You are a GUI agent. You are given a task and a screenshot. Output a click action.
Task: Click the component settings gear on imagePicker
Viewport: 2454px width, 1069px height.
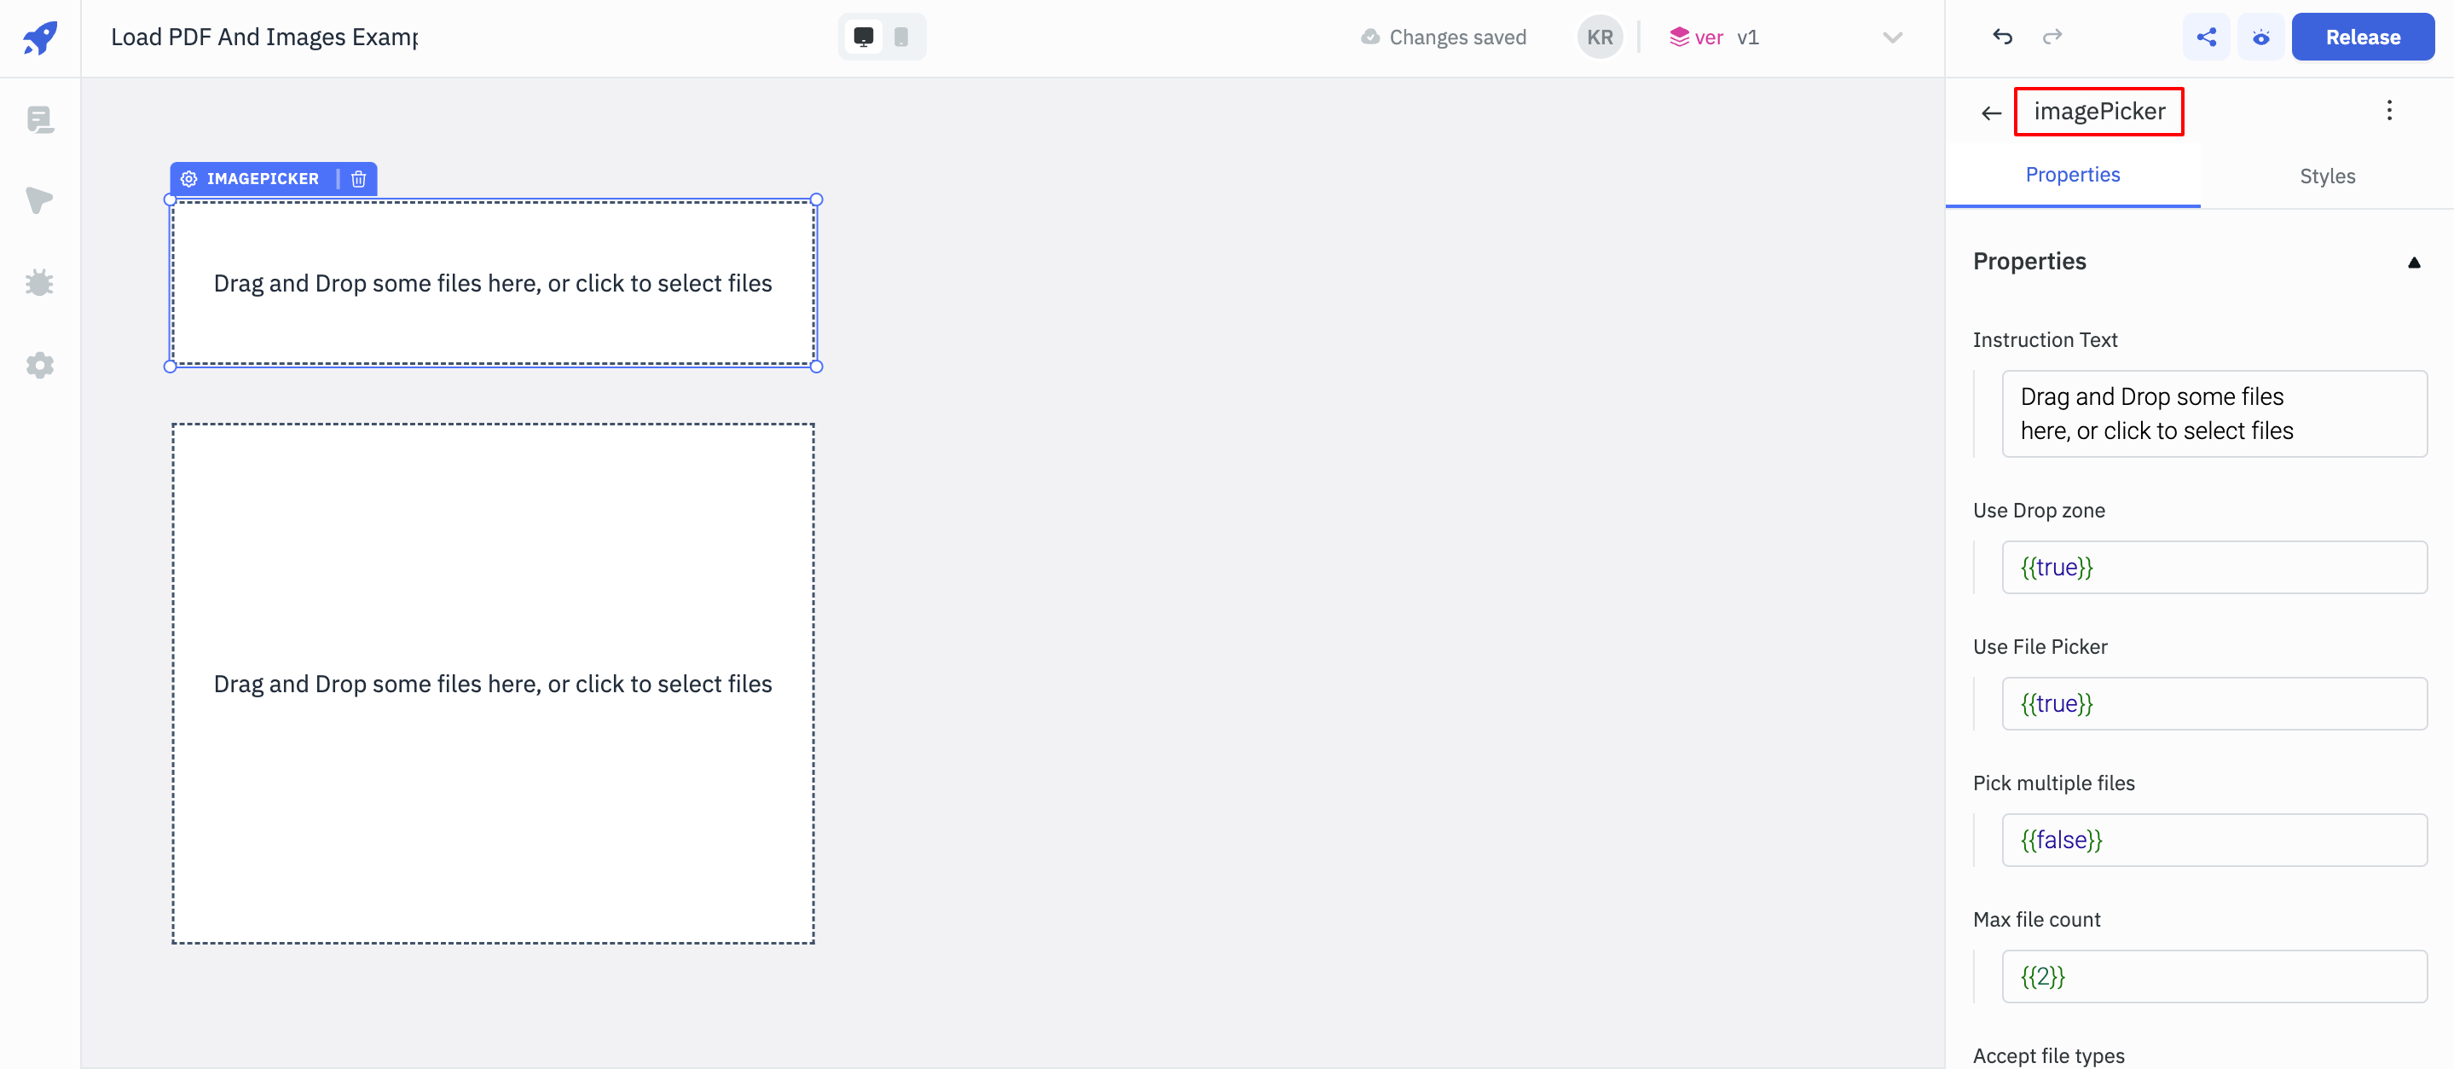click(189, 176)
